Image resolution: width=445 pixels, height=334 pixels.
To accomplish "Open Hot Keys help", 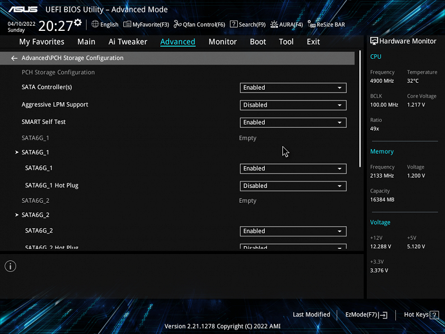I will coord(421,315).
